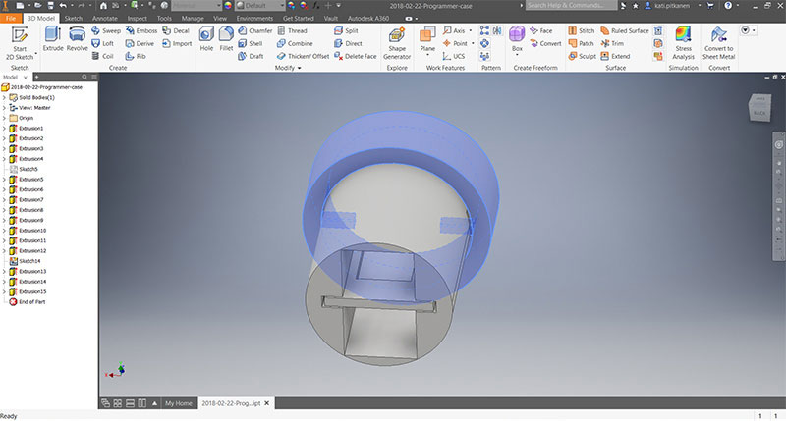The width and height of the screenshot is (786, 421).
Task: Click the Import button
Action: point(177,43)
